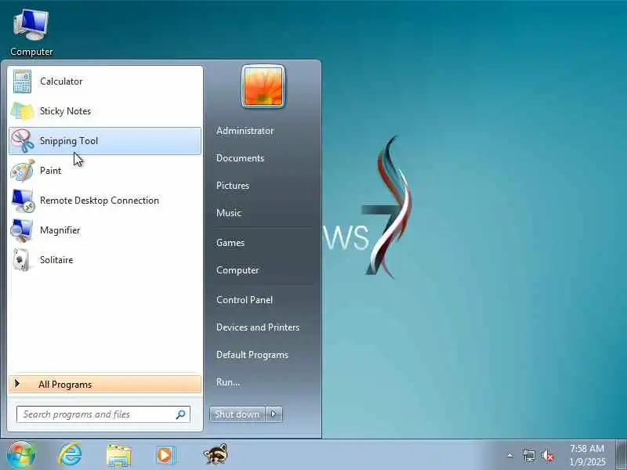This screenshot has width=627, height=470.
Task: Open the Calculator icon in Start menu
Action: 22,81
